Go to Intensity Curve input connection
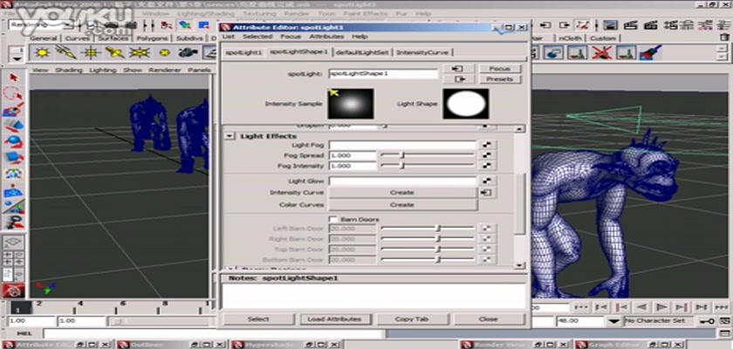Screen dimensions: 733x349 (x=487, y=193)
